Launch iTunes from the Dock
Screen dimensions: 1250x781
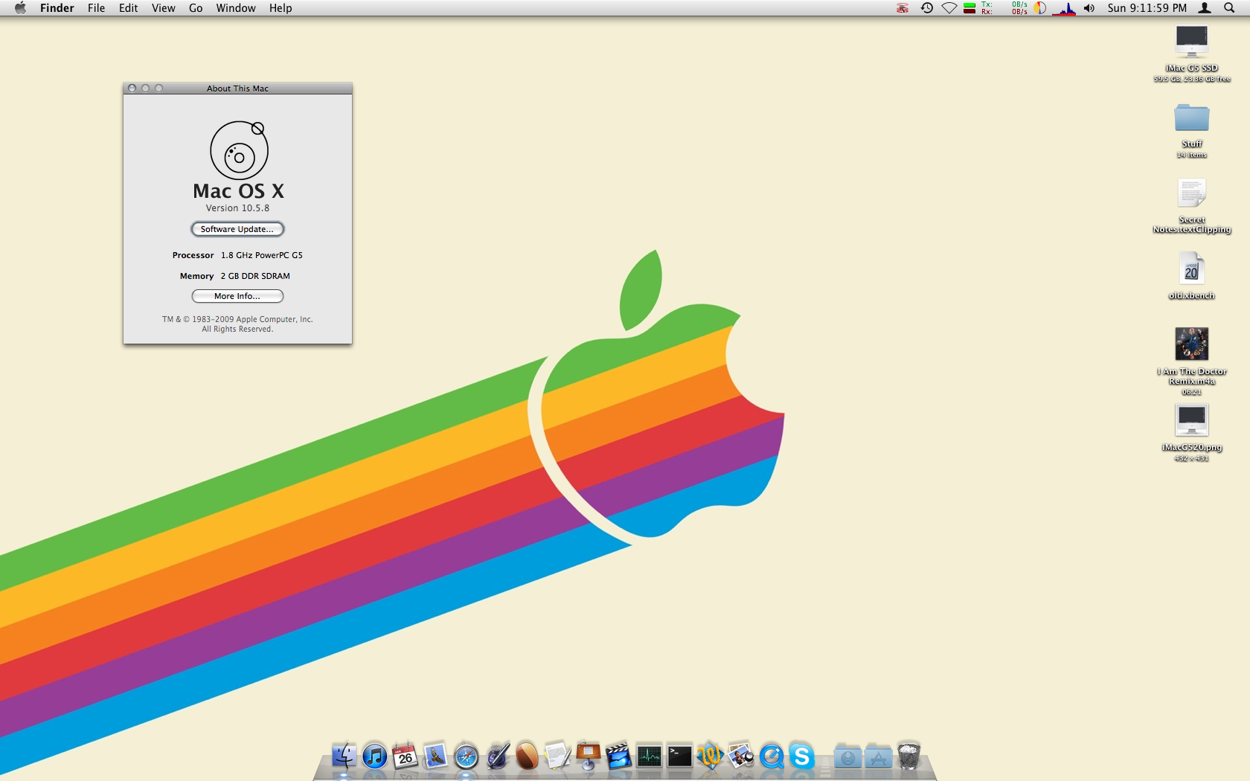pos(375,756)
